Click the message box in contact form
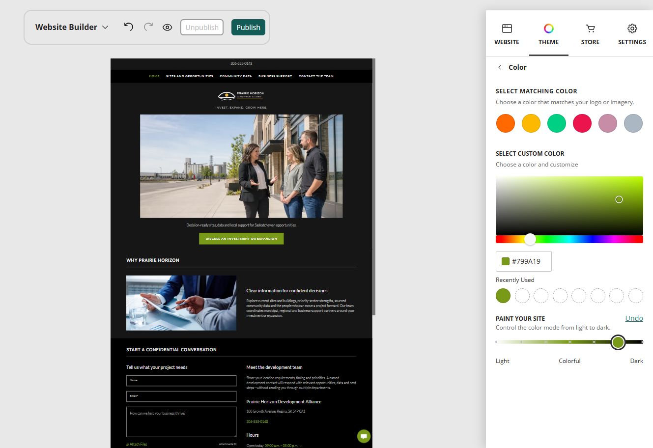Image resolution: width=653 pixels, height=448 pixels. click(181, 421)
